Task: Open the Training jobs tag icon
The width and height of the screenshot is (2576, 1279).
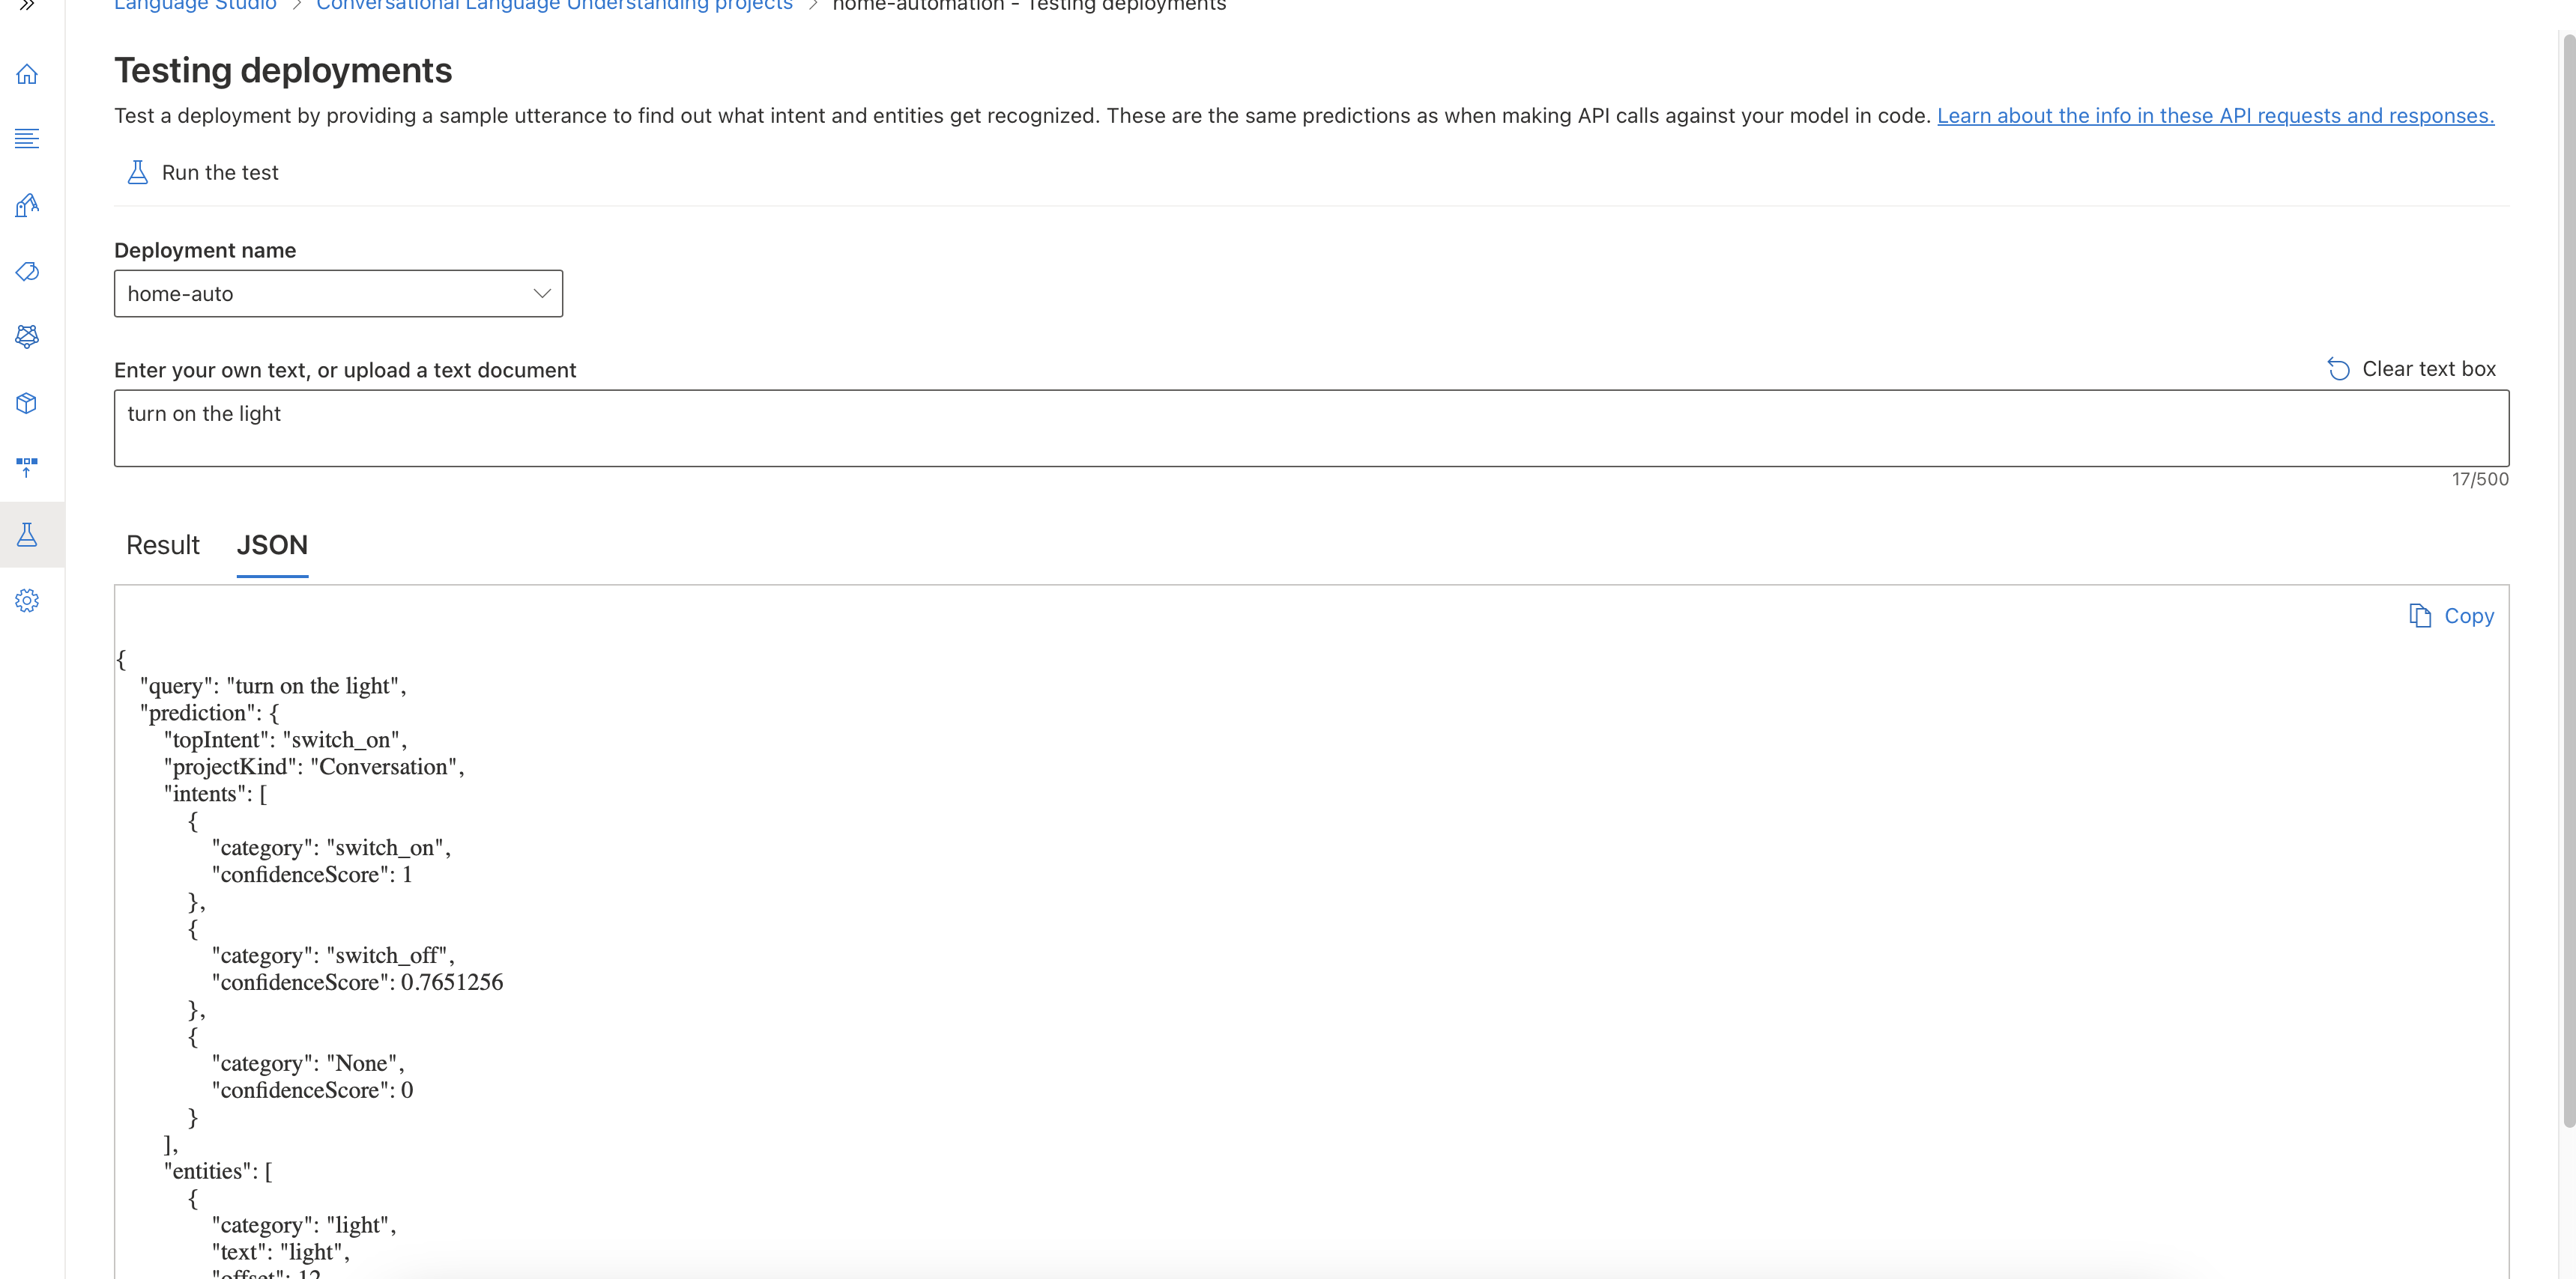Action: point(27,271)
